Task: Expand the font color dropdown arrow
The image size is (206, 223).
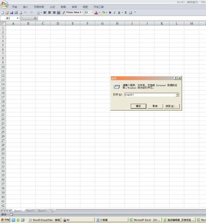Action: click(x=99, y=13)
